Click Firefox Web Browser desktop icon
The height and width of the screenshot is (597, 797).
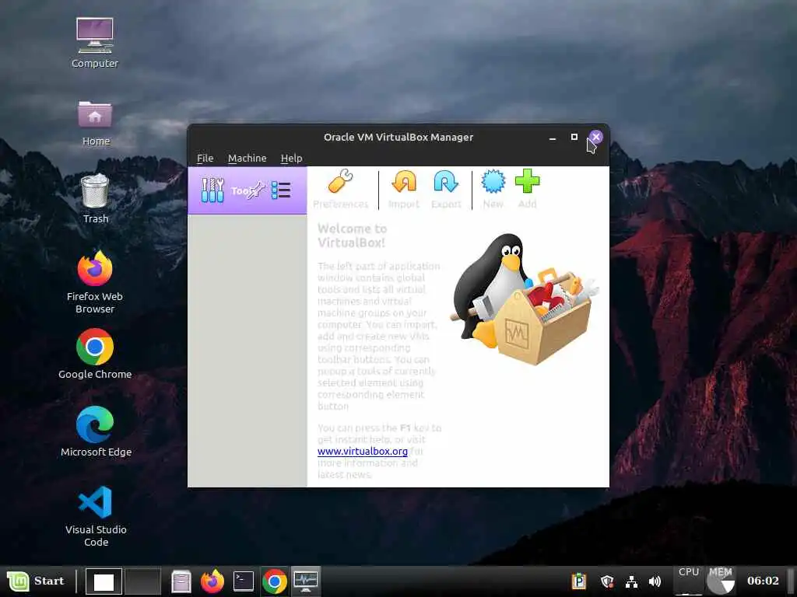pyautogui.click(x=95, y=282)
